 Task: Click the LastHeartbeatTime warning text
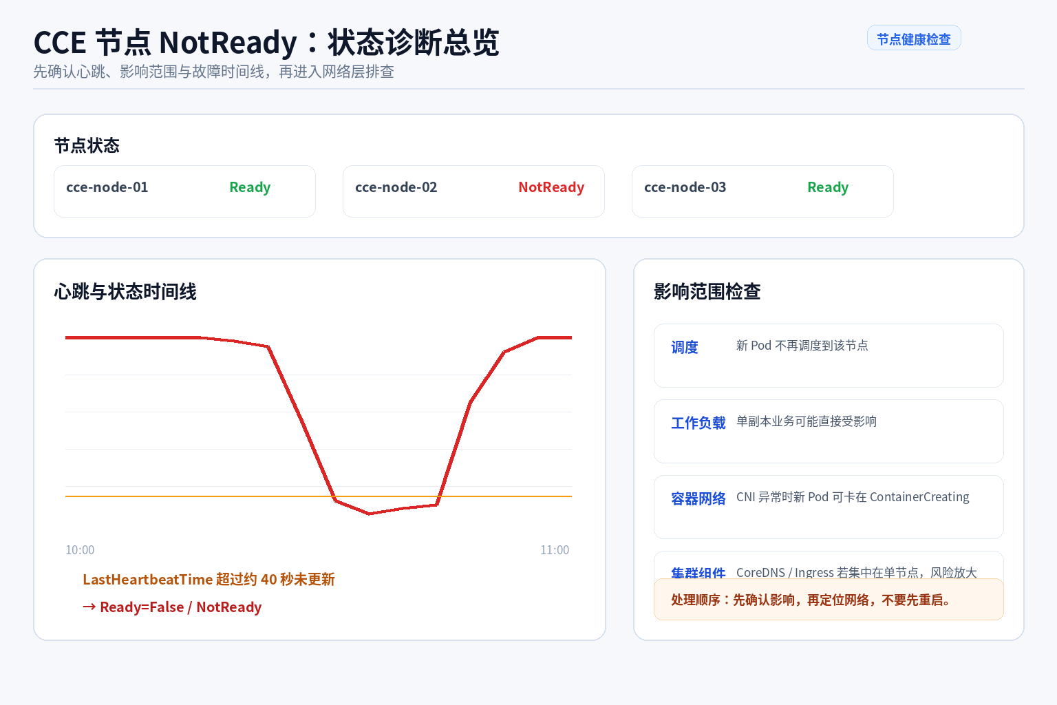[209, 579]
